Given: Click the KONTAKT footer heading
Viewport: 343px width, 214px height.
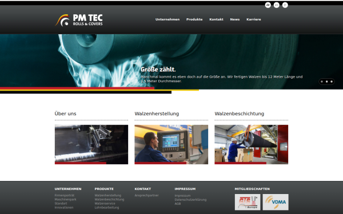Looking at the screenshot, I should pos(143,189).
